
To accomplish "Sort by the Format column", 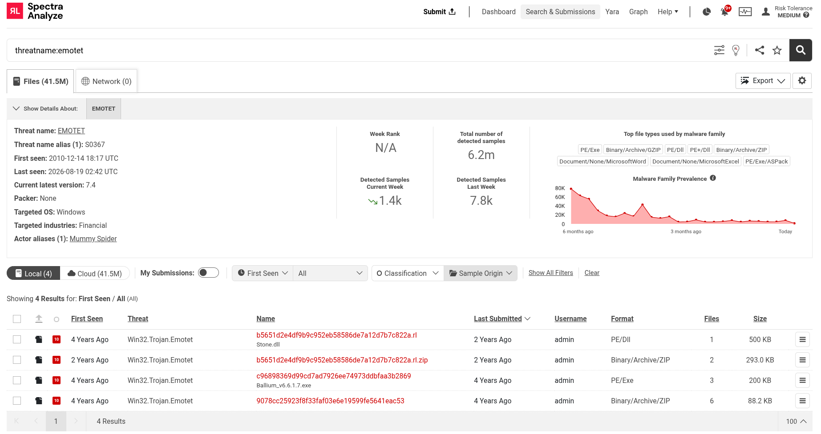I will (622, 319).
